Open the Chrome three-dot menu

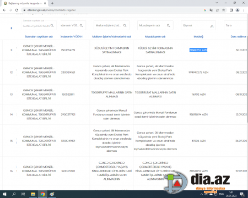coord(244,10)
